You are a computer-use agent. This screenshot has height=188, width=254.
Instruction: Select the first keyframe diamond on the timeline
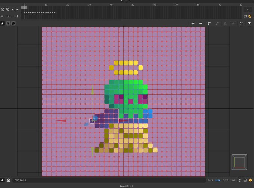coord(24,12)
